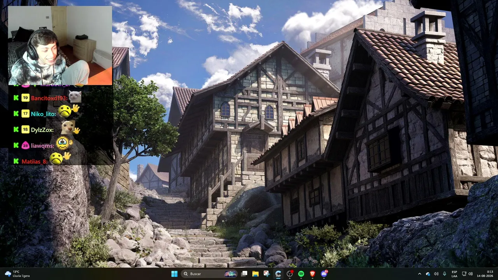Screen dimensions: 498x280
Task: Click the username Matiias_8 in chat
Action: 35,161
